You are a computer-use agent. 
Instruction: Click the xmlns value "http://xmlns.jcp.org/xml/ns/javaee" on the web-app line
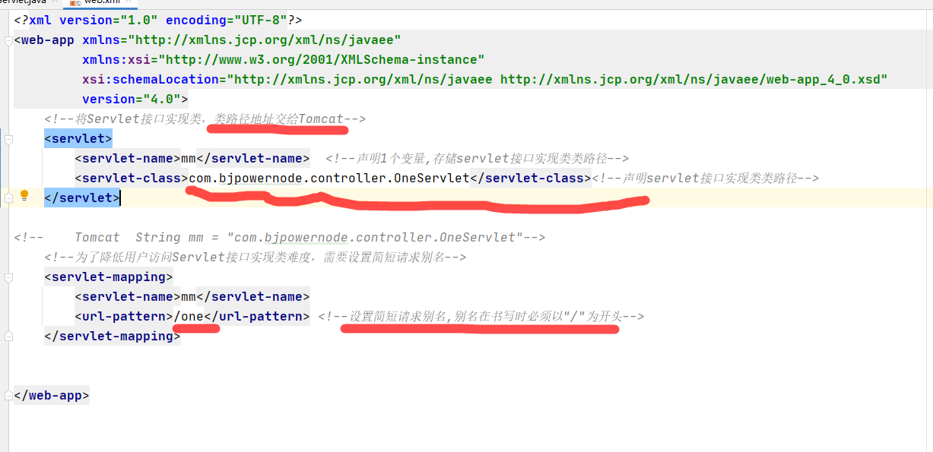[265, 40]
